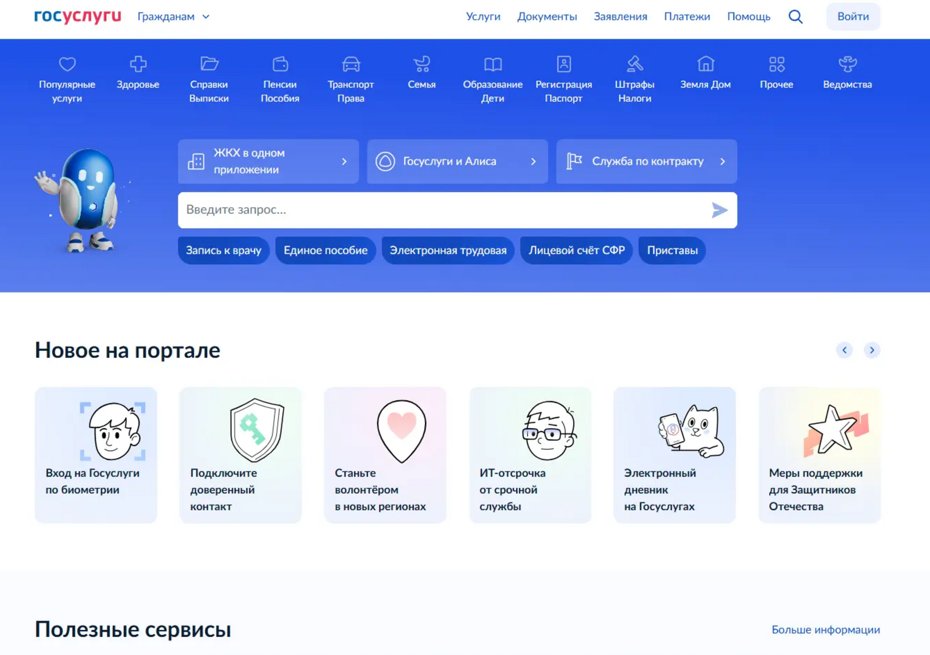Select the Регистрация Паспорт icon
Image resolution: width=930 pixels, height=655 pixels.
[563, 63]
